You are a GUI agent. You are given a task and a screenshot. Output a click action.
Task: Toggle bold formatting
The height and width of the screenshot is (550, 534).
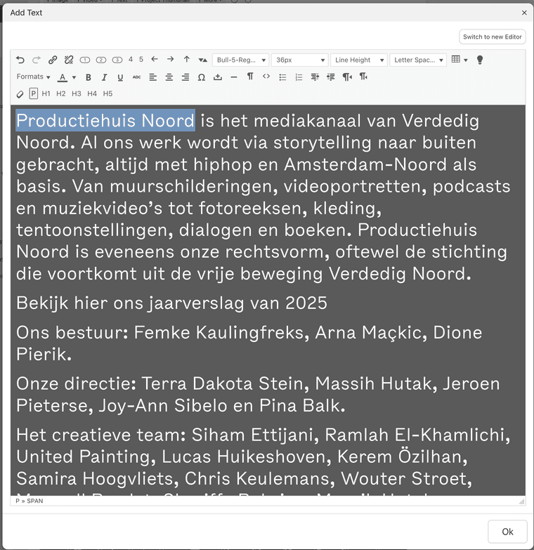[89, 77]
